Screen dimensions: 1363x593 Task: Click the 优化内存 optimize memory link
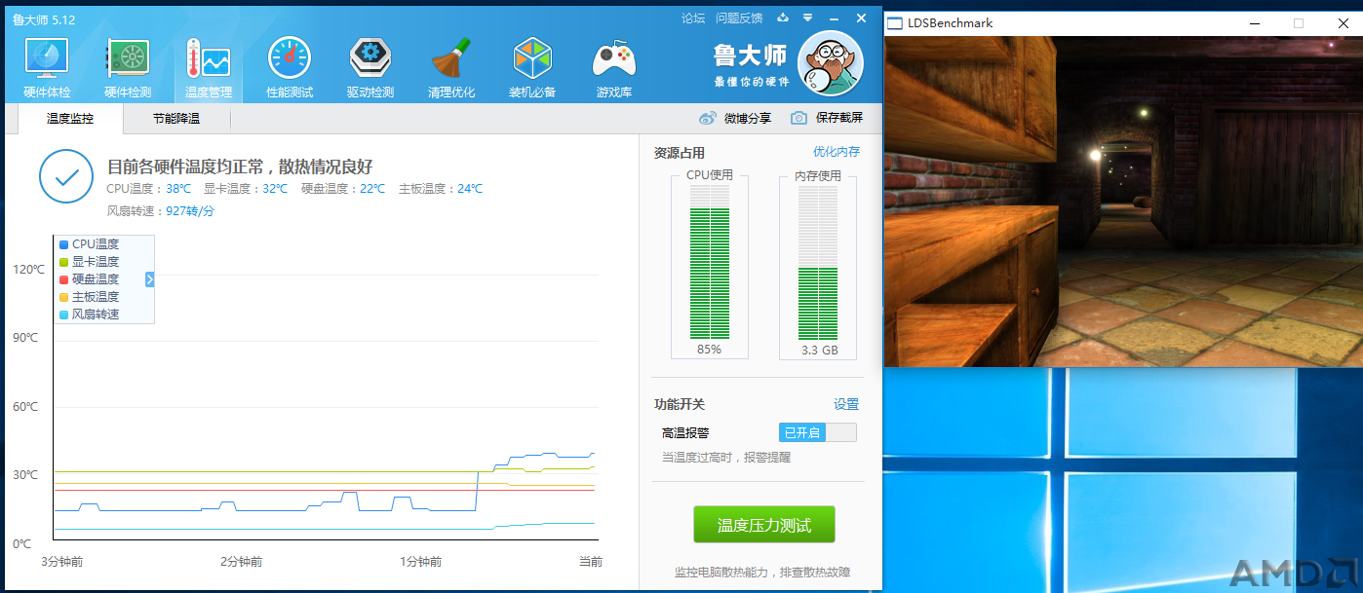(x=837, y=152)
